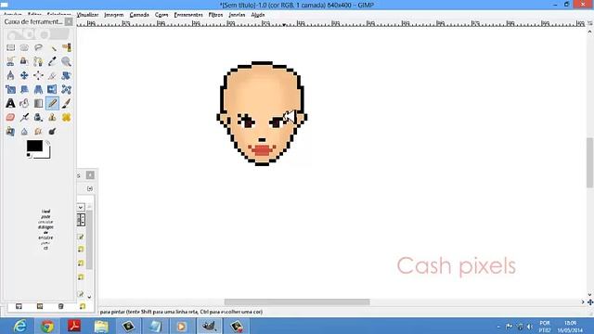Open the black foreground color swatch
This screenshot has width=594, height=334.
pyautogui.click(x=34, y=146)
